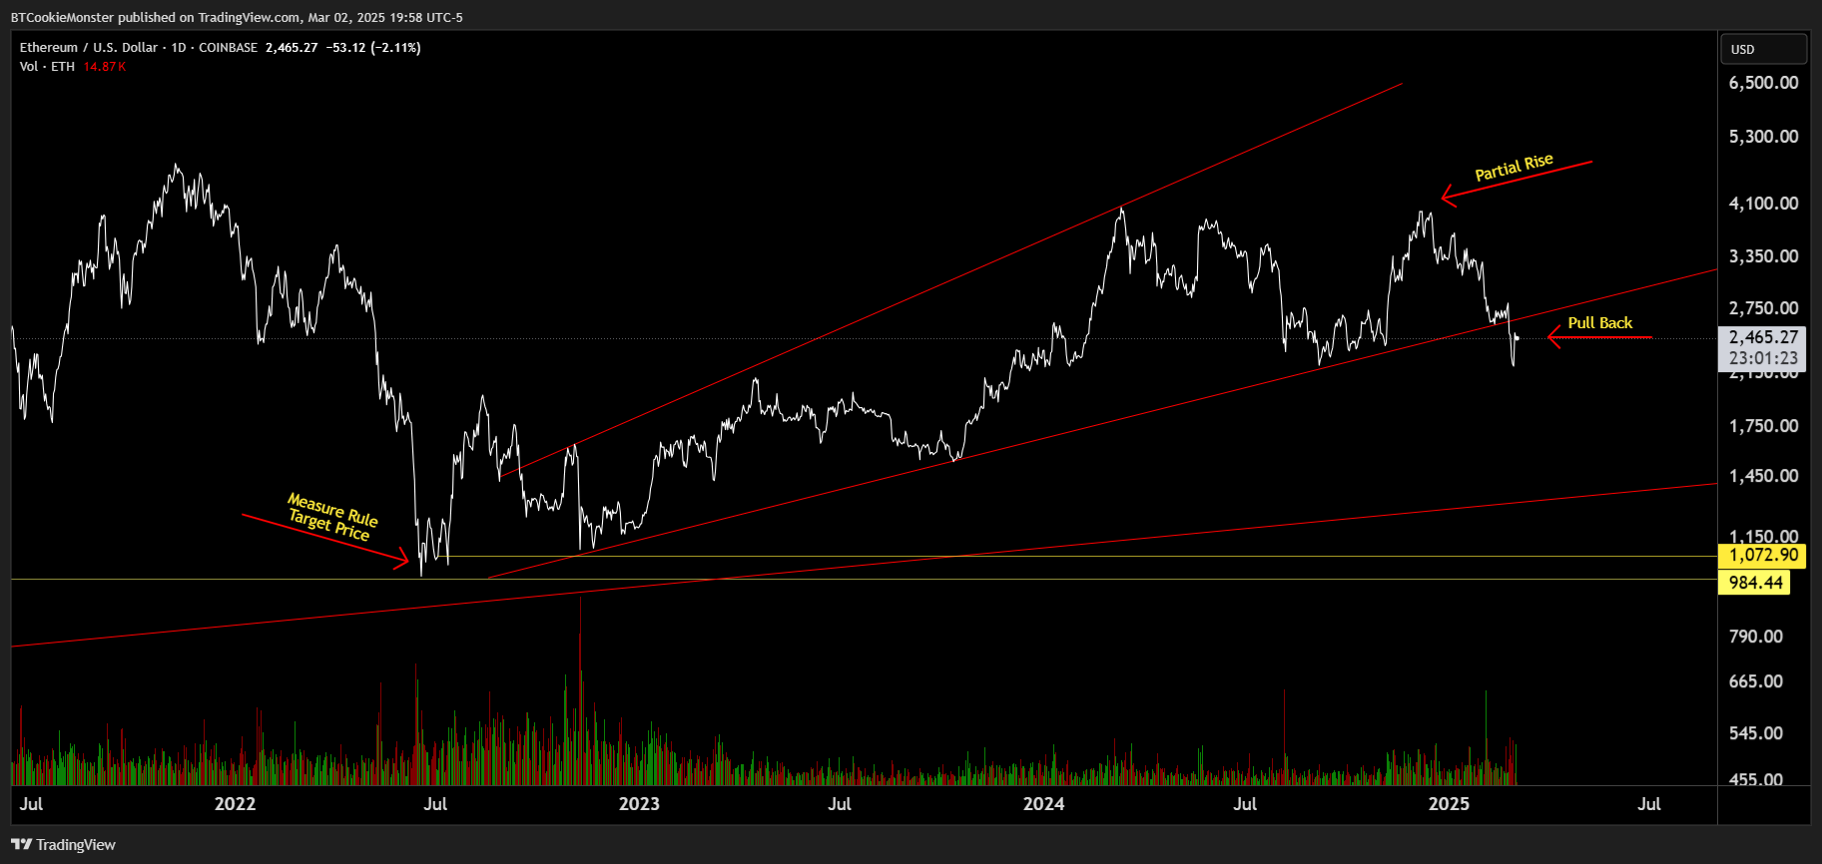
Task: Select the 'Pull Back' annotation text
Action: tap(1600, 323)
